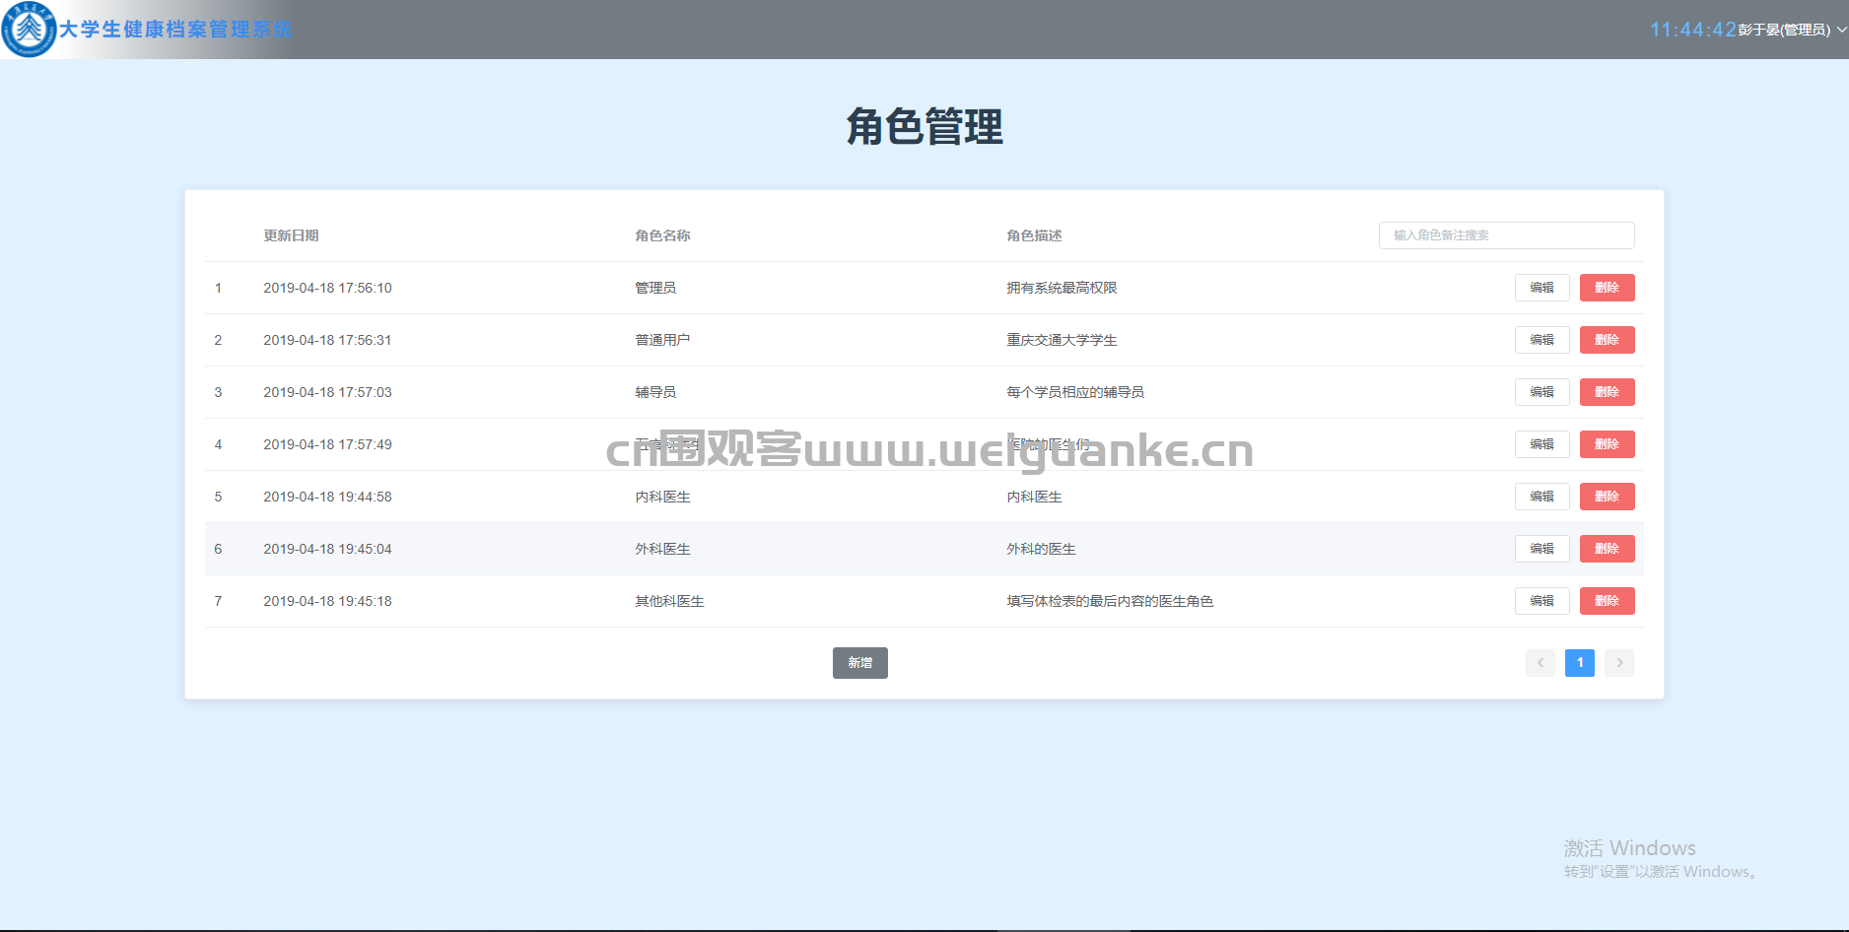
Task: Focus the role remark search field
Action: [x=1506, y=235]
